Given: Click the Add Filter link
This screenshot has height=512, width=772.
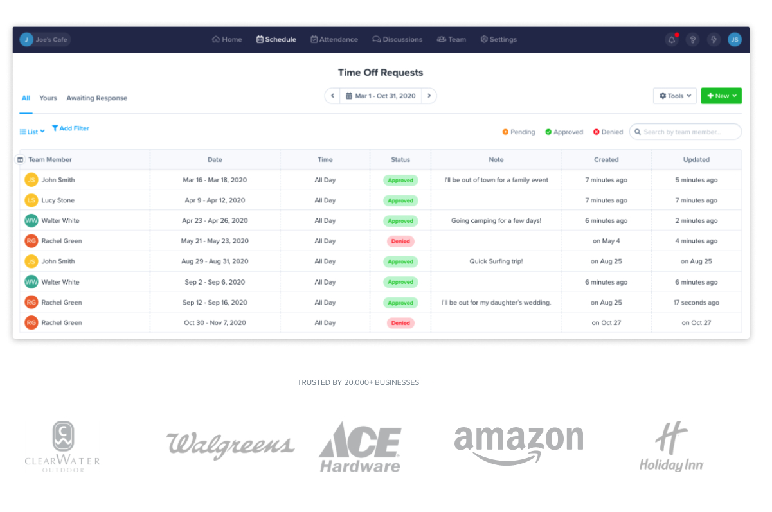Looking at the screenshot, I should 71,128.
